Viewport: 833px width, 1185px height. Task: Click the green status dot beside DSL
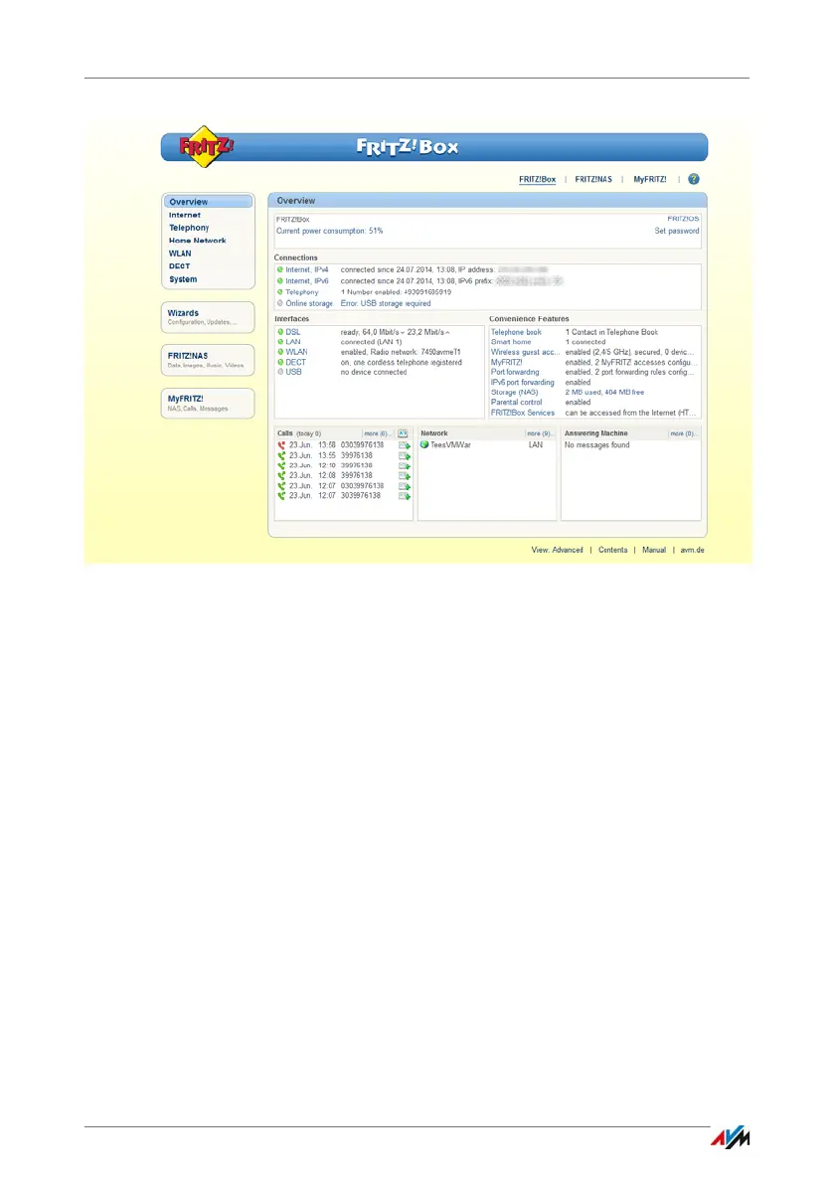(280, 332)
